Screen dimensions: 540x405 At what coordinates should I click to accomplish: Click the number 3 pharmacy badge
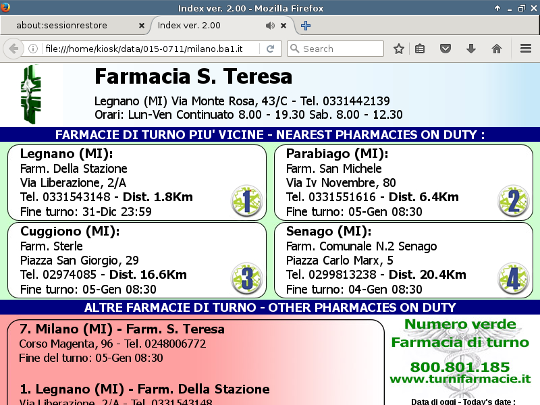tap(246, 279)
